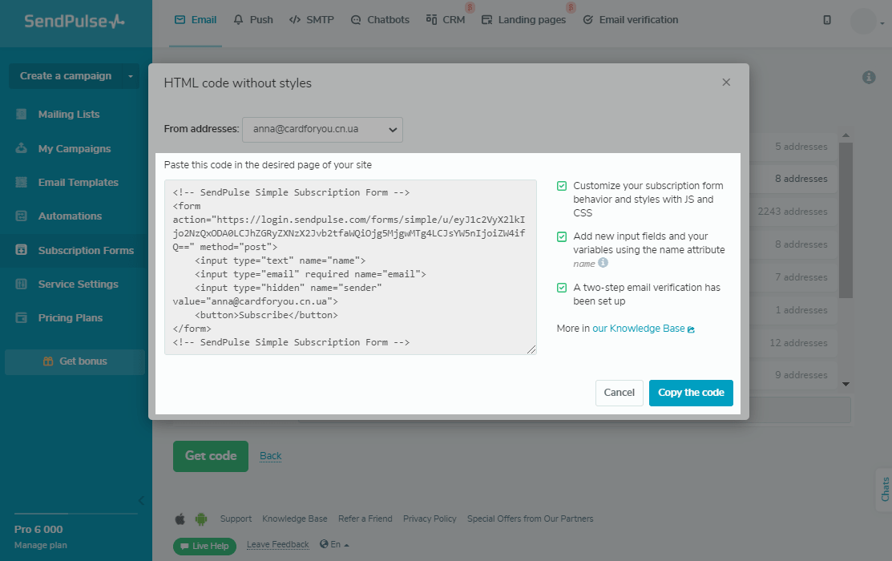Click the info icon beside name attribute
Image resolution: width=892 pixels, height=561 pixels.
(x=603, y=263)
